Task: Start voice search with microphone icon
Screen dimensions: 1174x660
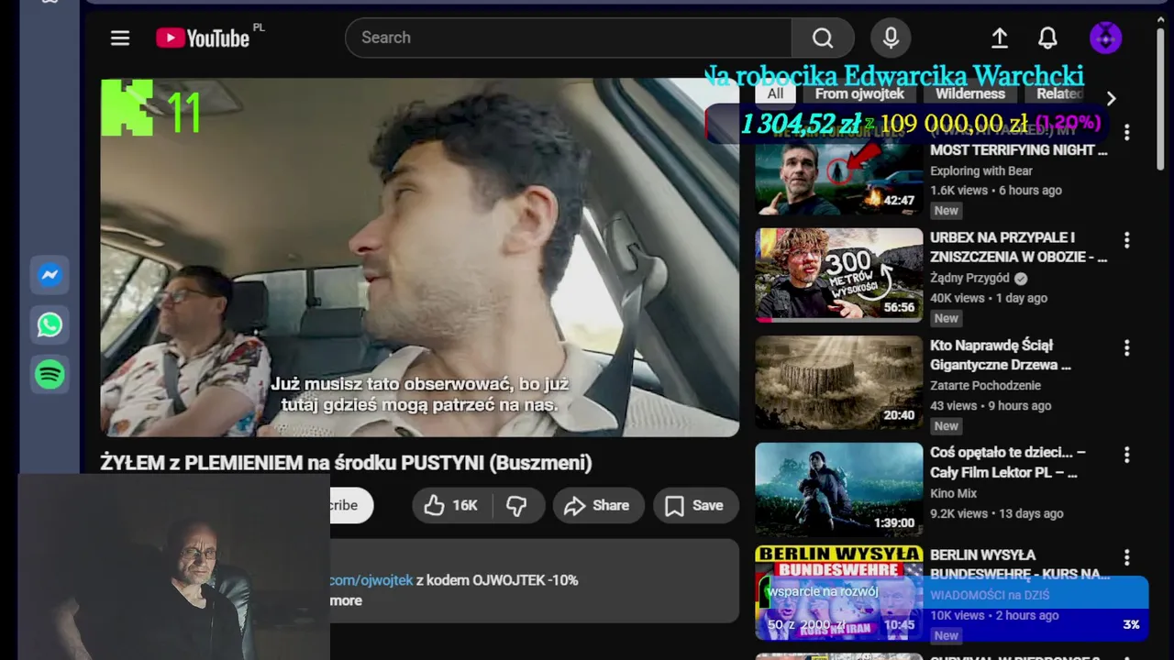Action: pyautogui.click(x=891, y=38)
